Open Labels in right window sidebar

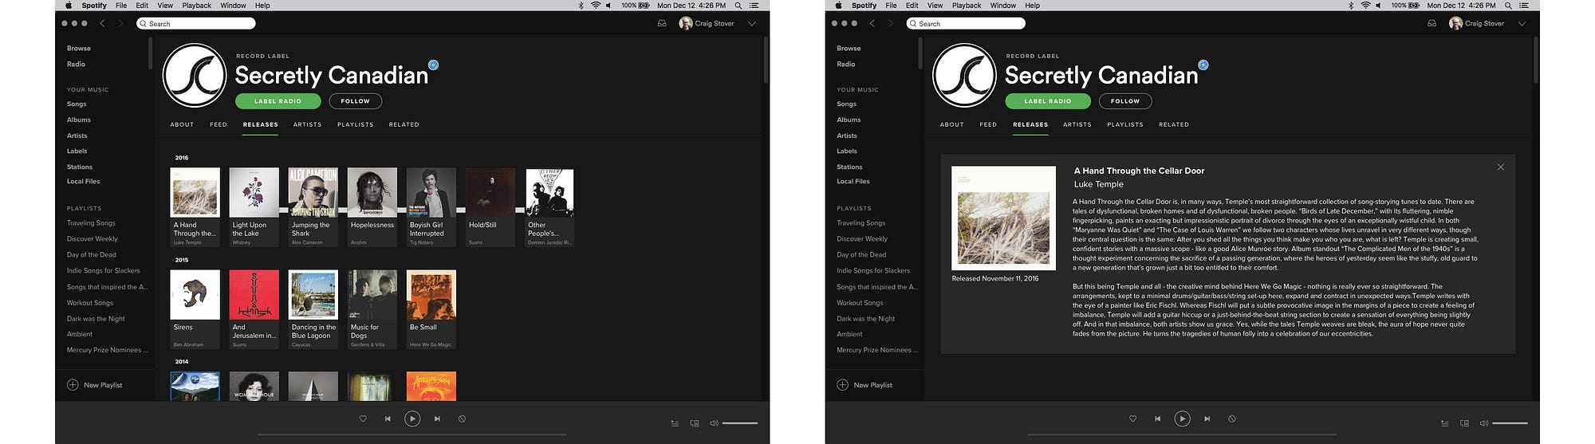click(847, 151)
